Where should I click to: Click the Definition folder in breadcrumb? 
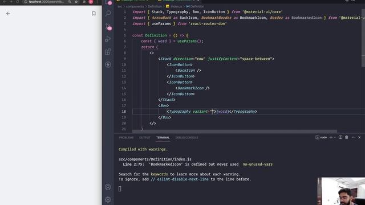155,6
